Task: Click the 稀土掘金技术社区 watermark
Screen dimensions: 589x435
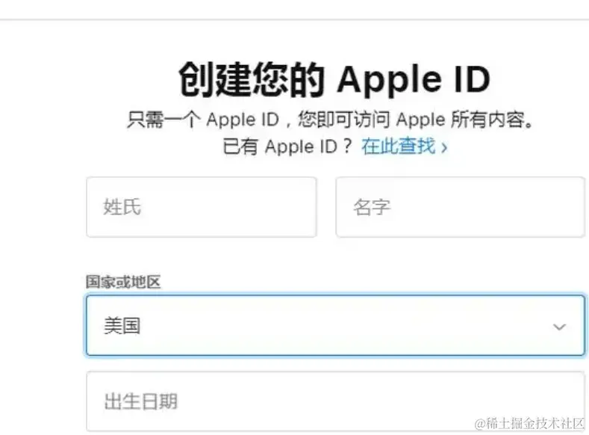Action: pos(529,424)
